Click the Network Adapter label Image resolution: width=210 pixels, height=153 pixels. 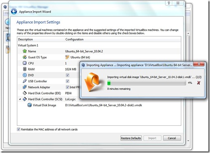[x=39, y=87]
